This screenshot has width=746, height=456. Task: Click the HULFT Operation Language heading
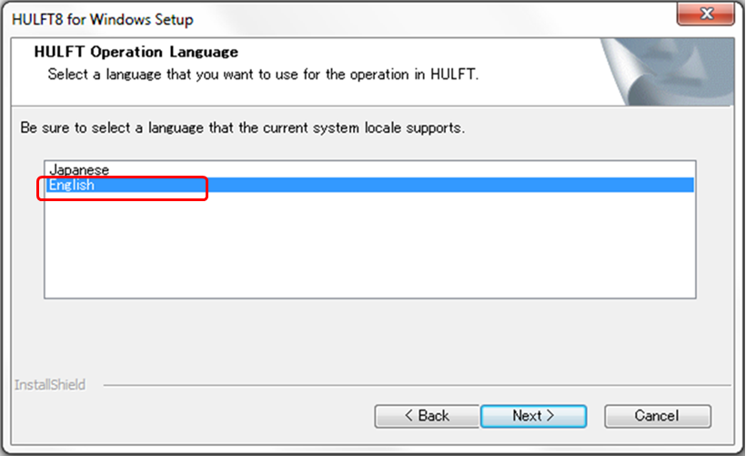pos(136,52)
